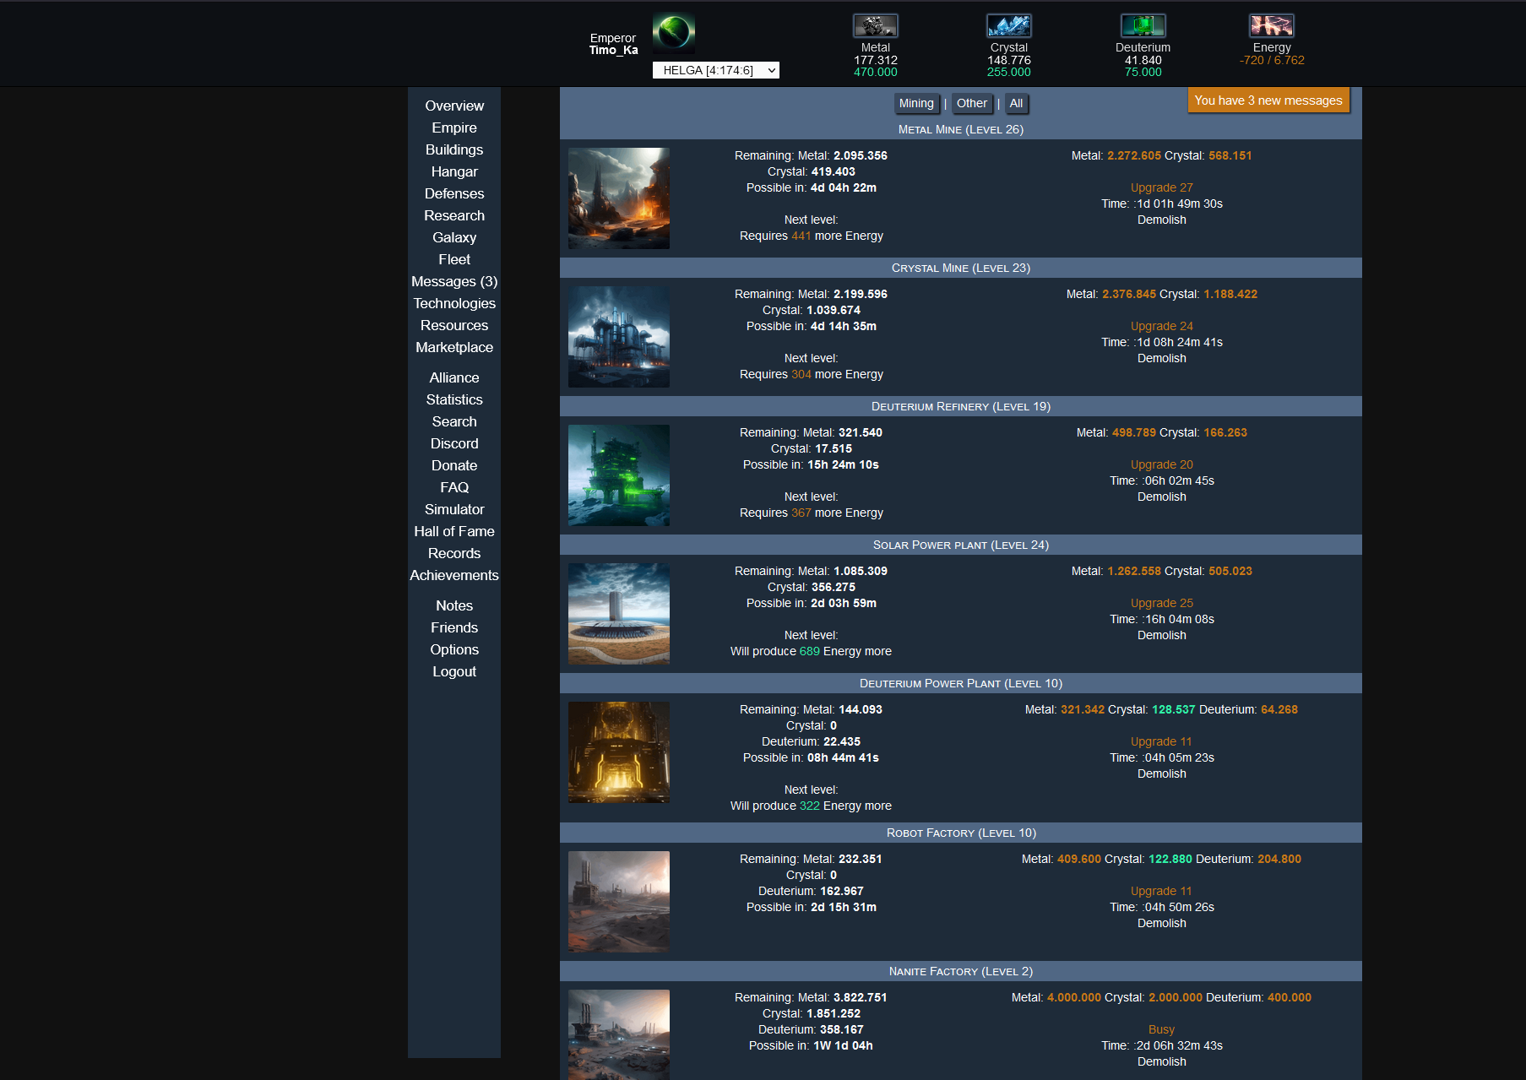This screenshot has height=1080, width=1526.
Task: Expand the HELGA planet selector dropdown
Action: (715, 70)
